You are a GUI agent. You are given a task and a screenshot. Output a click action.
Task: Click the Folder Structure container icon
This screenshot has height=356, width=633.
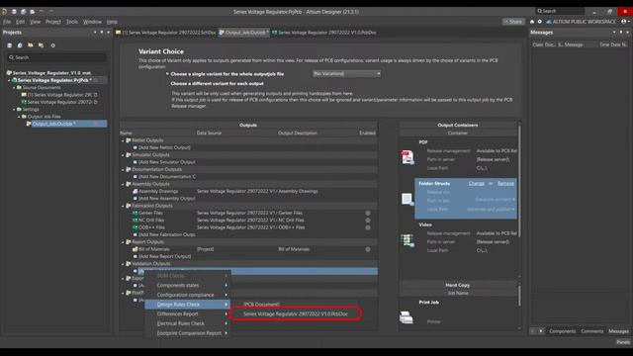pos(407,199)
